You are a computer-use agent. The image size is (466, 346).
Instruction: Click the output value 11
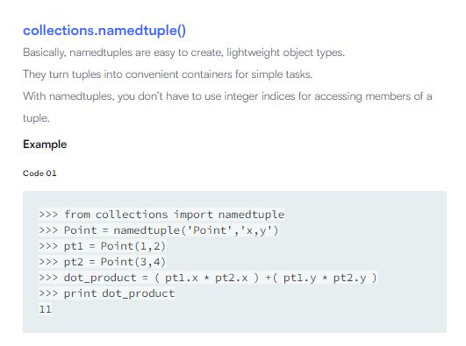pos(45,309)
